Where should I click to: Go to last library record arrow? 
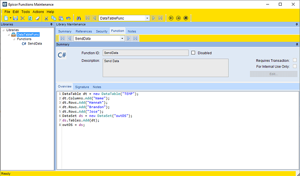(x=160, y=18)
